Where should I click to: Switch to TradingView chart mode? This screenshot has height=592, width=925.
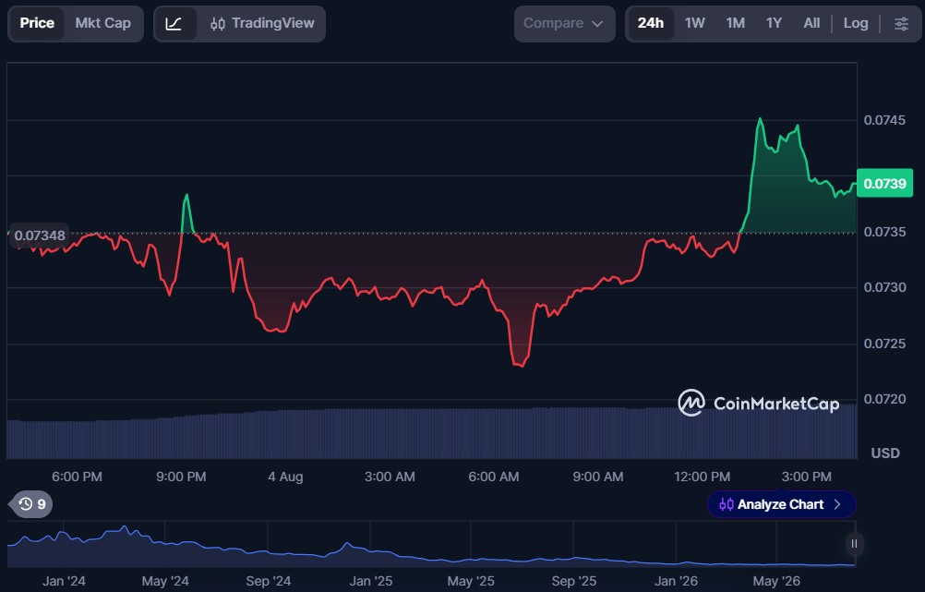tap(262, 24)
